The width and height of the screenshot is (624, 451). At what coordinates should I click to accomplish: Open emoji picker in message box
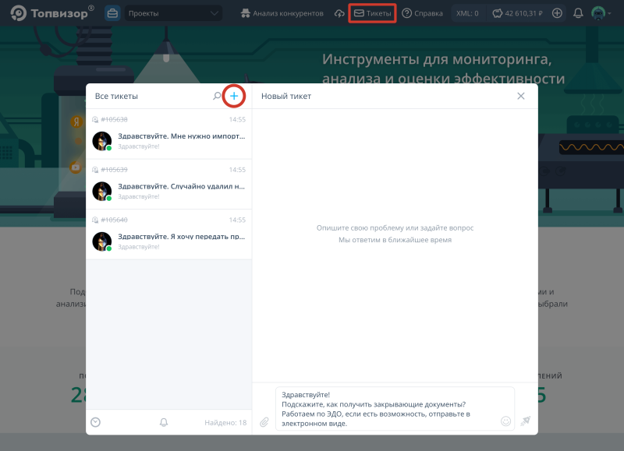(505, 421)
